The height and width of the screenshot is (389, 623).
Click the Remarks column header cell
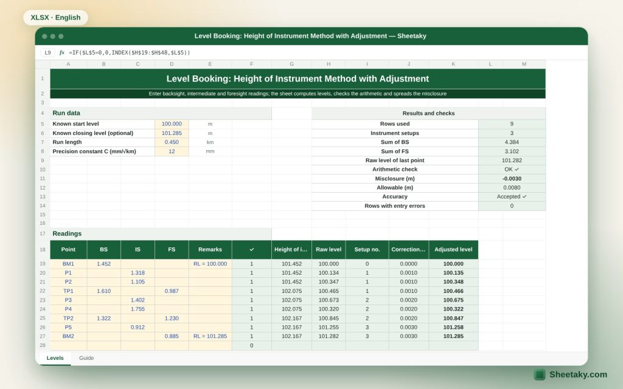pos(210,250)
